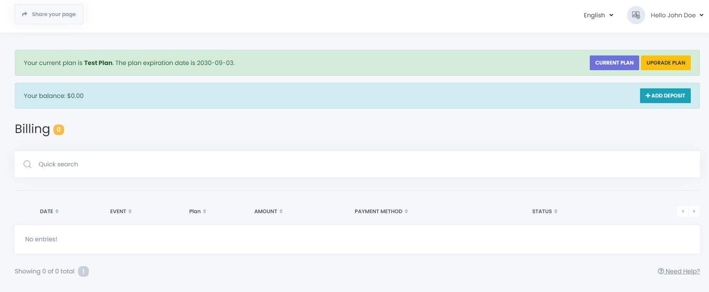The image size is (709, 292).
Task: Click sort arrows beside STATUS column
Action: [556, 211]
